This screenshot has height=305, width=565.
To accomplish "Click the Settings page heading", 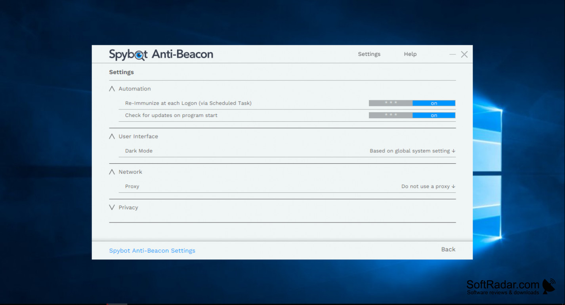I will 121,72.
